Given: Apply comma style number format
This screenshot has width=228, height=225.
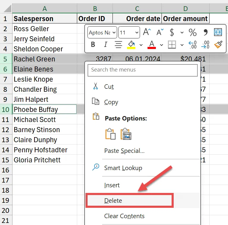Looking at the screenshot, I should [x=205, y=32].
